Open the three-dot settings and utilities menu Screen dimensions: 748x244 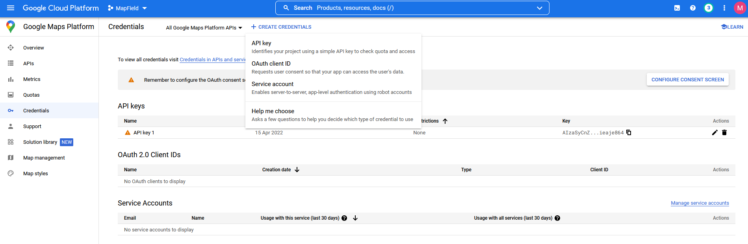click(x=724, y=8)
